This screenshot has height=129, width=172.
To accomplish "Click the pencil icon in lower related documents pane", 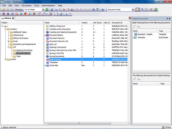I will click(x=134, y=79).
